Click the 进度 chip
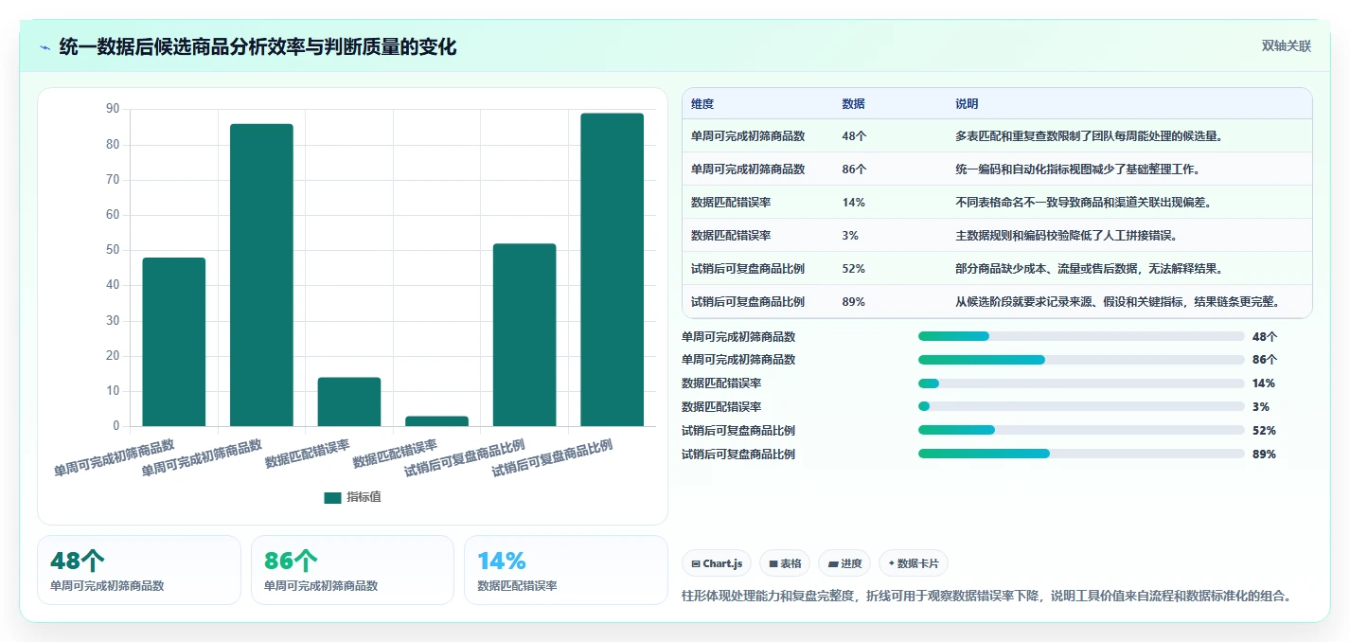The image size is (1350, 642). (844, 563)
